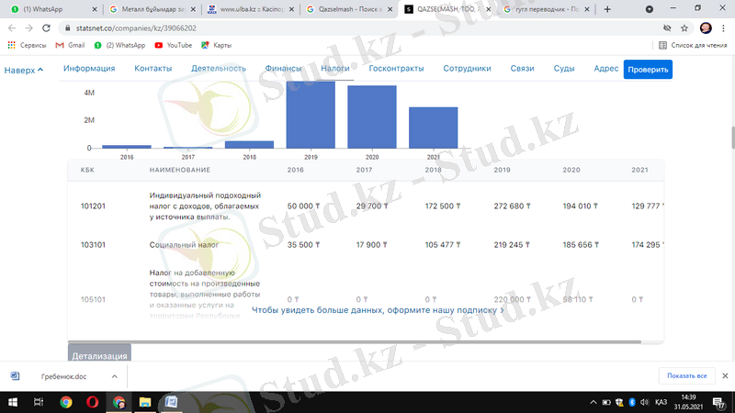Click the page's vertical scrollbar thumb

pyautogui.click(x=732, y=137)
